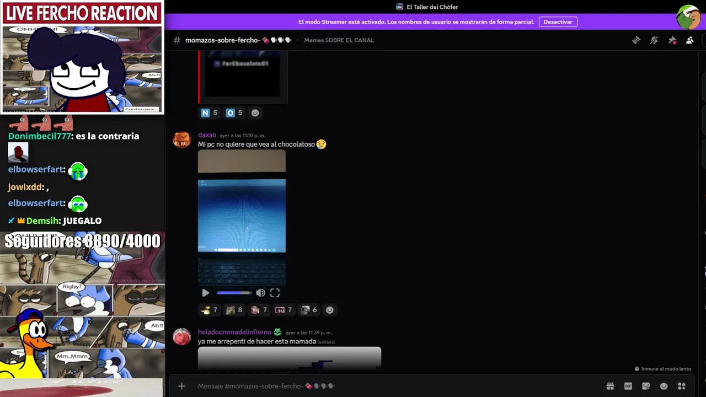Play daxao's attached video
Image resolution: width=706 pixels, height=397 pixels.
pos(206,293)
